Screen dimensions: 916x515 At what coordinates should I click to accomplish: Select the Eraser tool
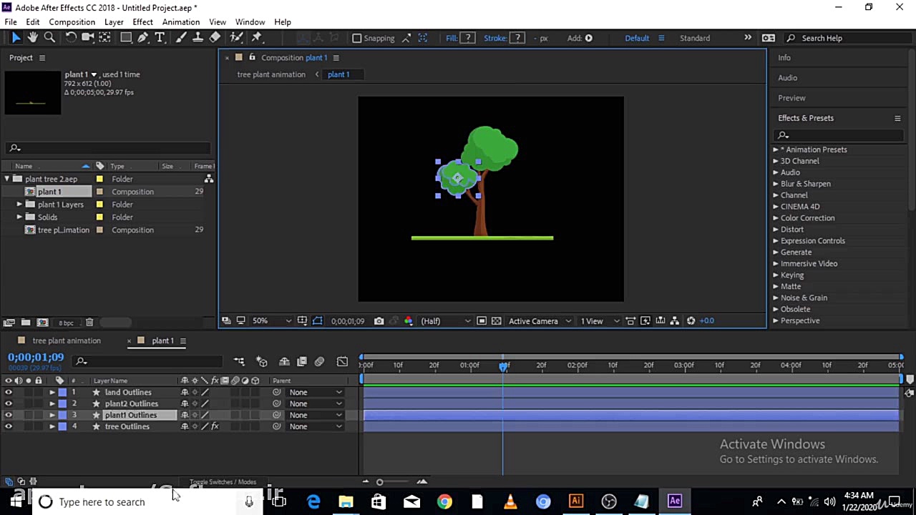(x=215, y=38)
